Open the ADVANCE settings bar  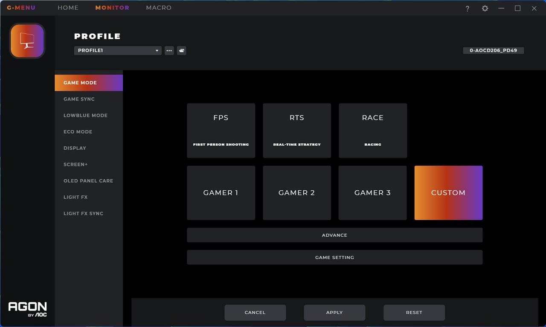point(335,235)
